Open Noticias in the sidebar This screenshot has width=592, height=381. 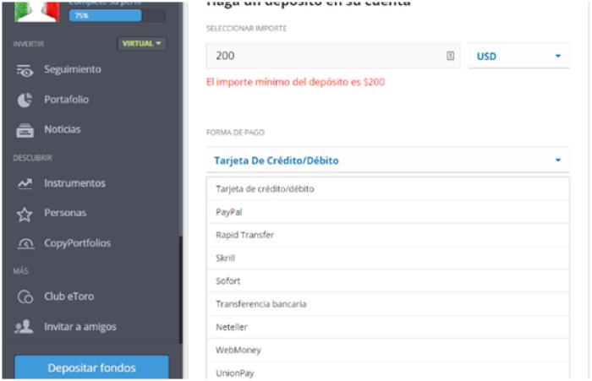(x=63, y=129)
